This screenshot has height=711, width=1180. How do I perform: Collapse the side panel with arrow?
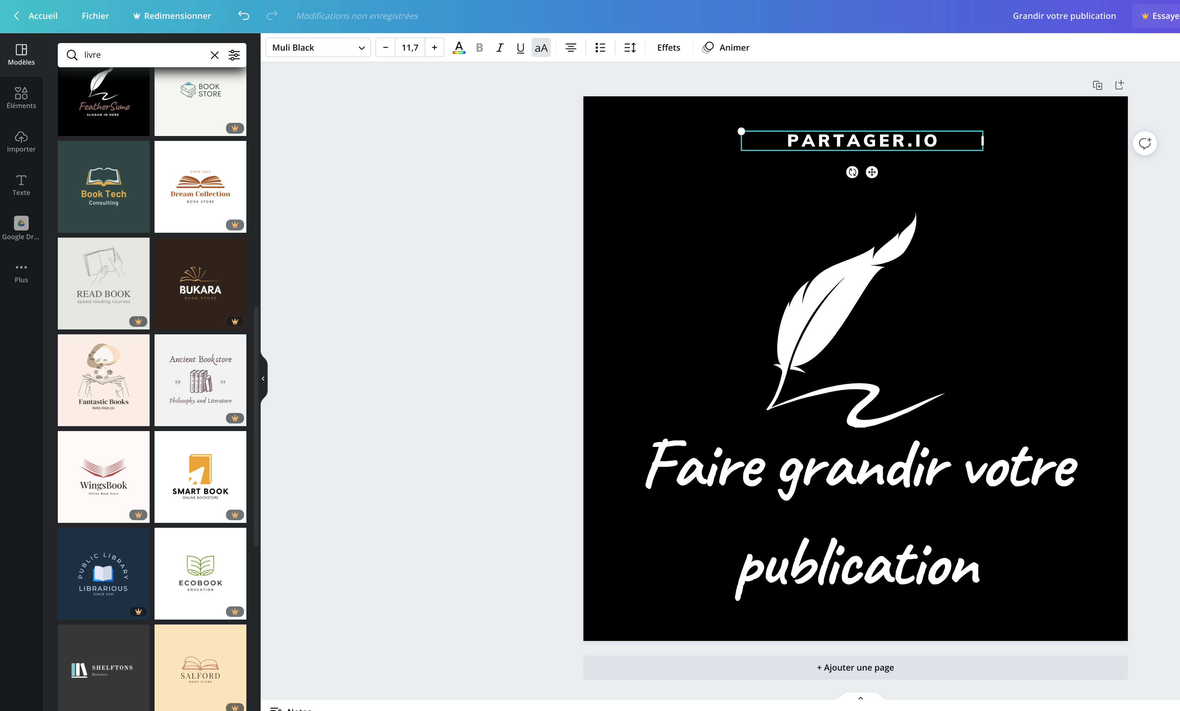263,379
